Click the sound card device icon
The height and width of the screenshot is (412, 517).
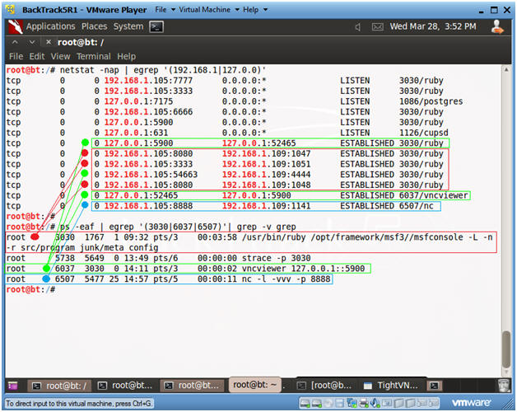[375, 403]
